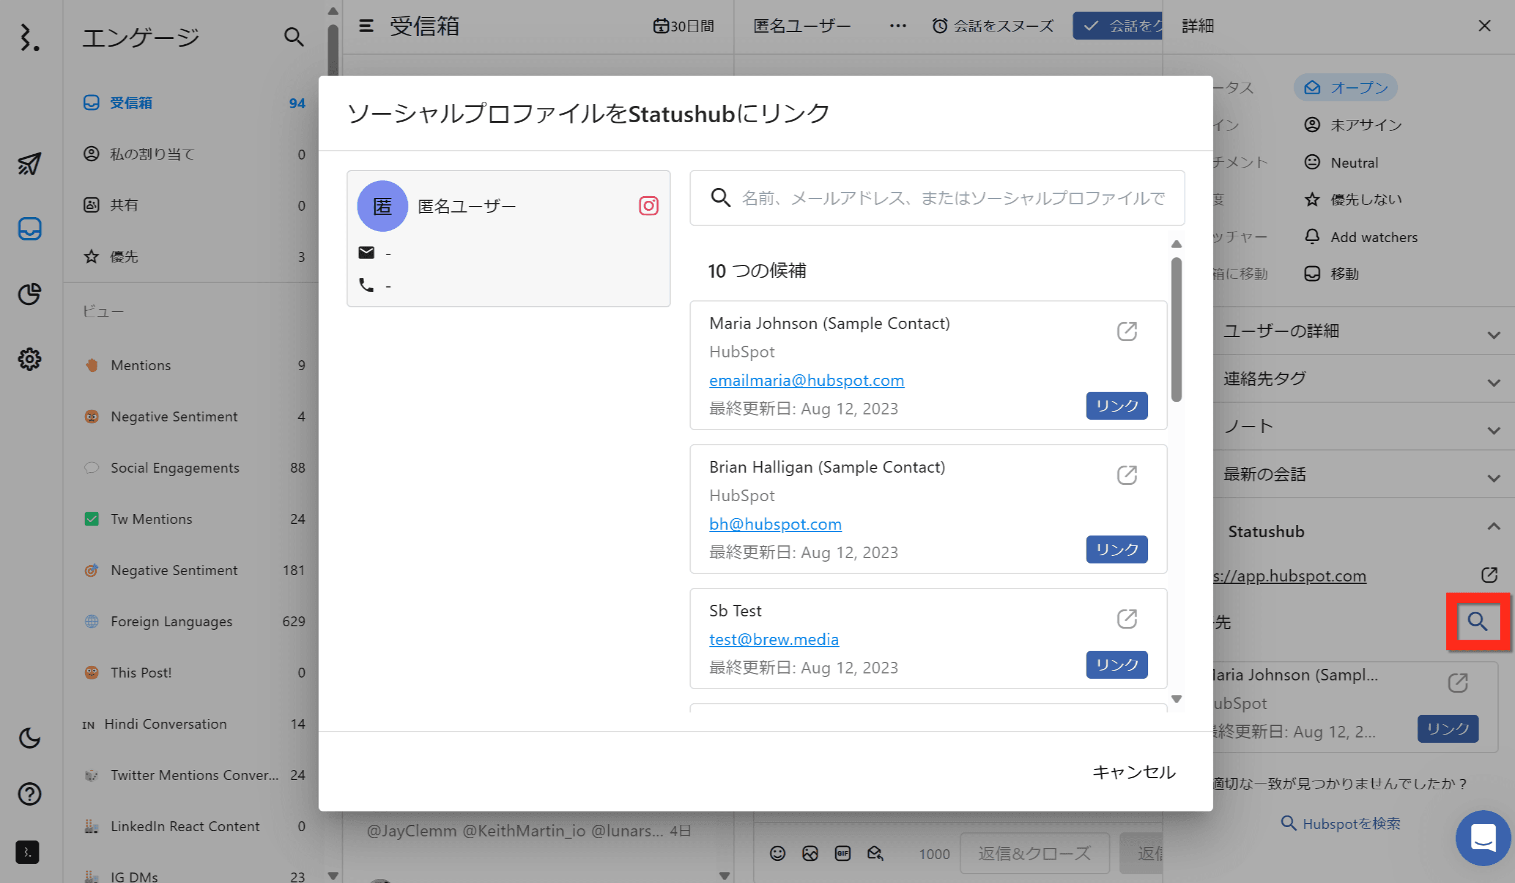Open the Social Engagements view
The height and width of the screenshot is (883, 1515).
174,467
